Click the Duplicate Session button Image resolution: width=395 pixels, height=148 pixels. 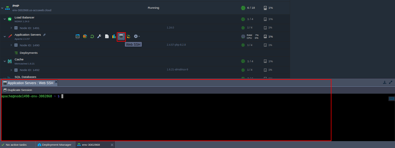[18, 90]
